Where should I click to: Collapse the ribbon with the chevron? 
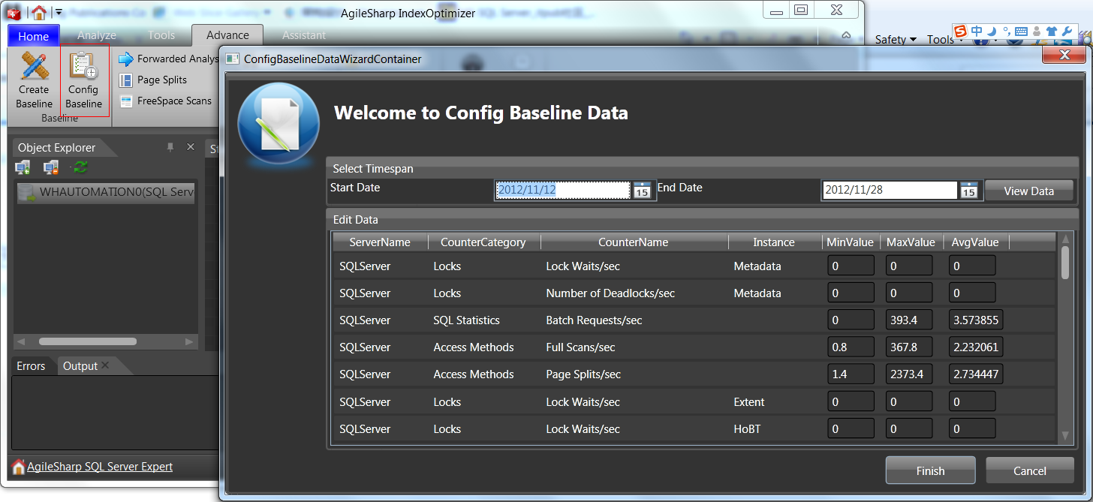click(846, 35)
